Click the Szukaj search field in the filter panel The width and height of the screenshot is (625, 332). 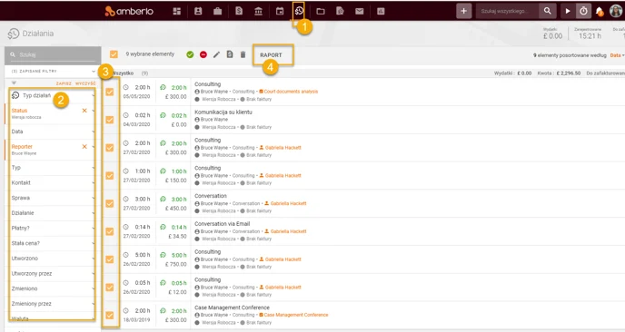pos(53,55)
